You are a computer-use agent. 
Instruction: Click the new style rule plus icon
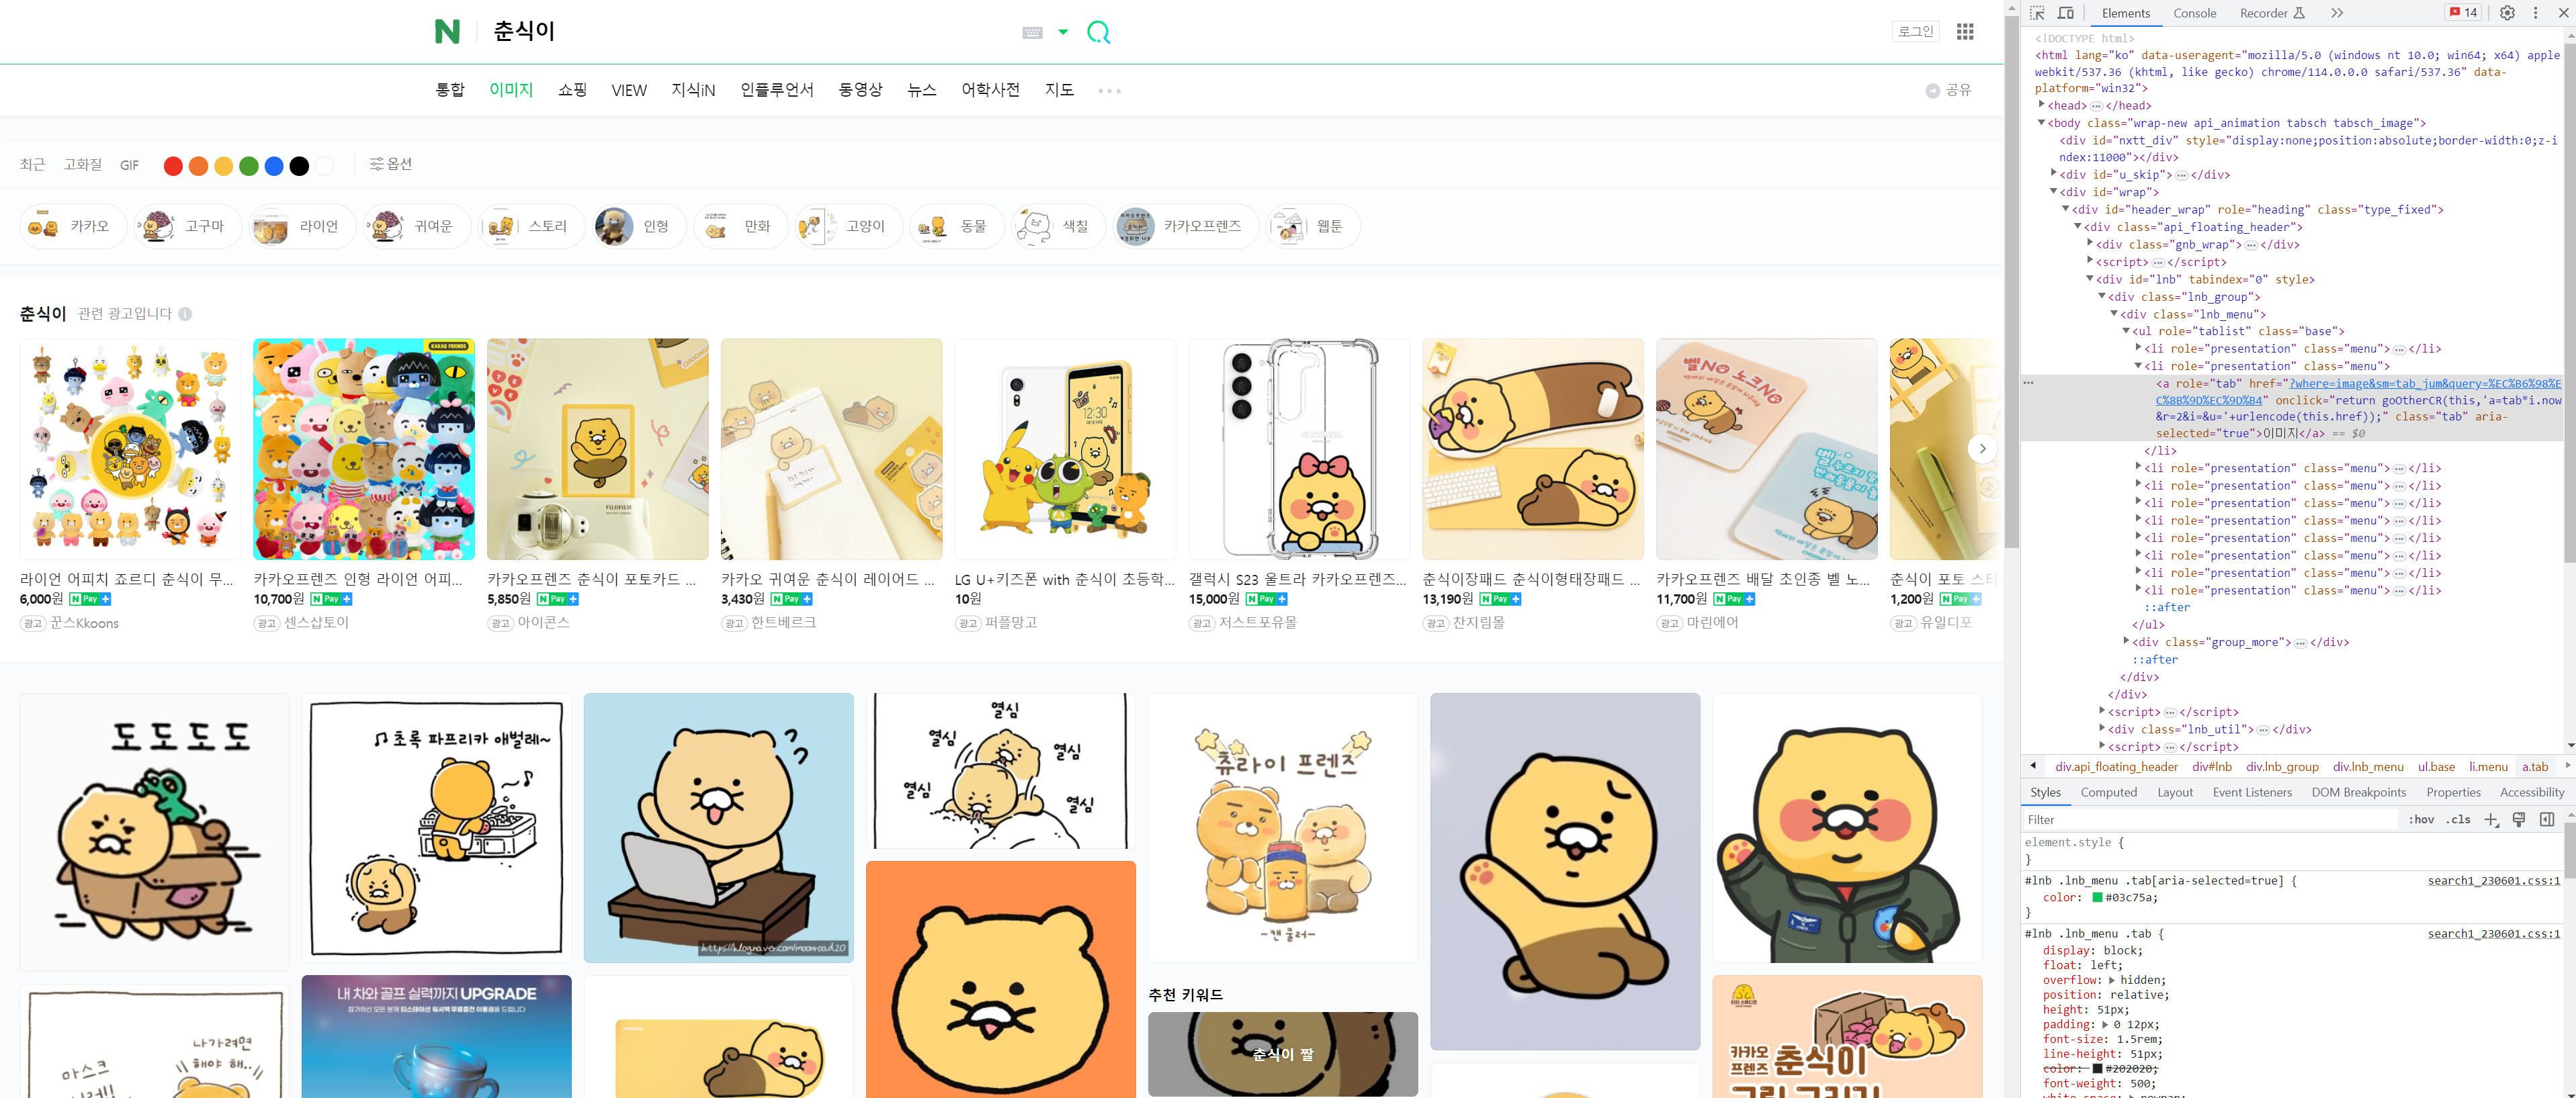point(2491,819)
